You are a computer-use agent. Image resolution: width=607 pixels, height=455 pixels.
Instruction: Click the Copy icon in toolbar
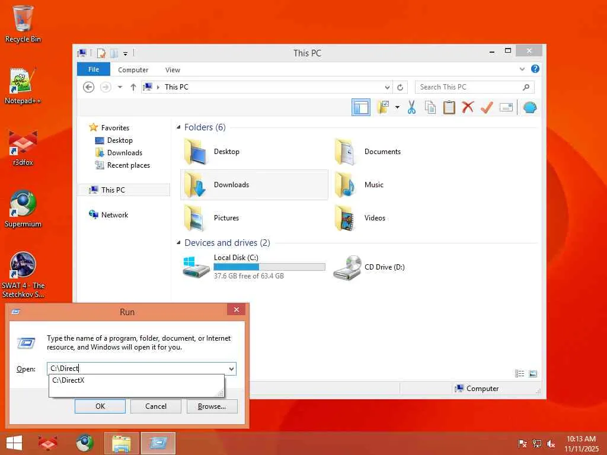(x=430, y=107)
